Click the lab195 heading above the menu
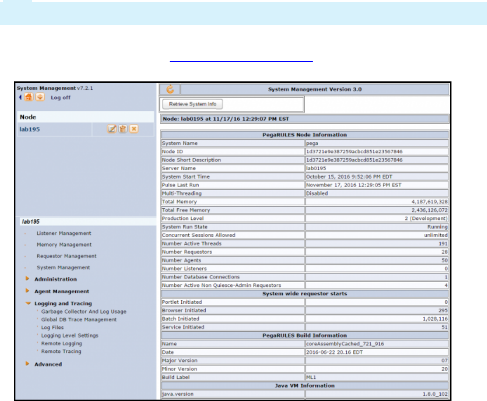Viewport: 487px width, 401px height. point(31,222)
